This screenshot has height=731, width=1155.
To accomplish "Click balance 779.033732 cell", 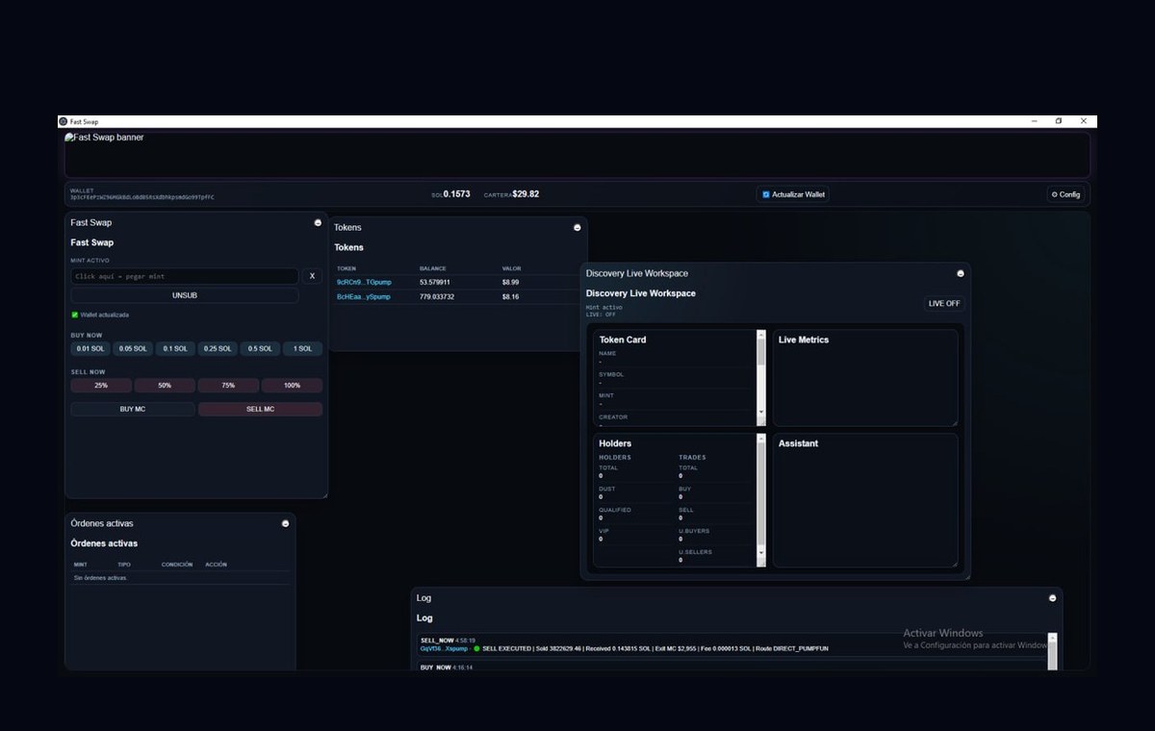I will click(x=437, y=296).
